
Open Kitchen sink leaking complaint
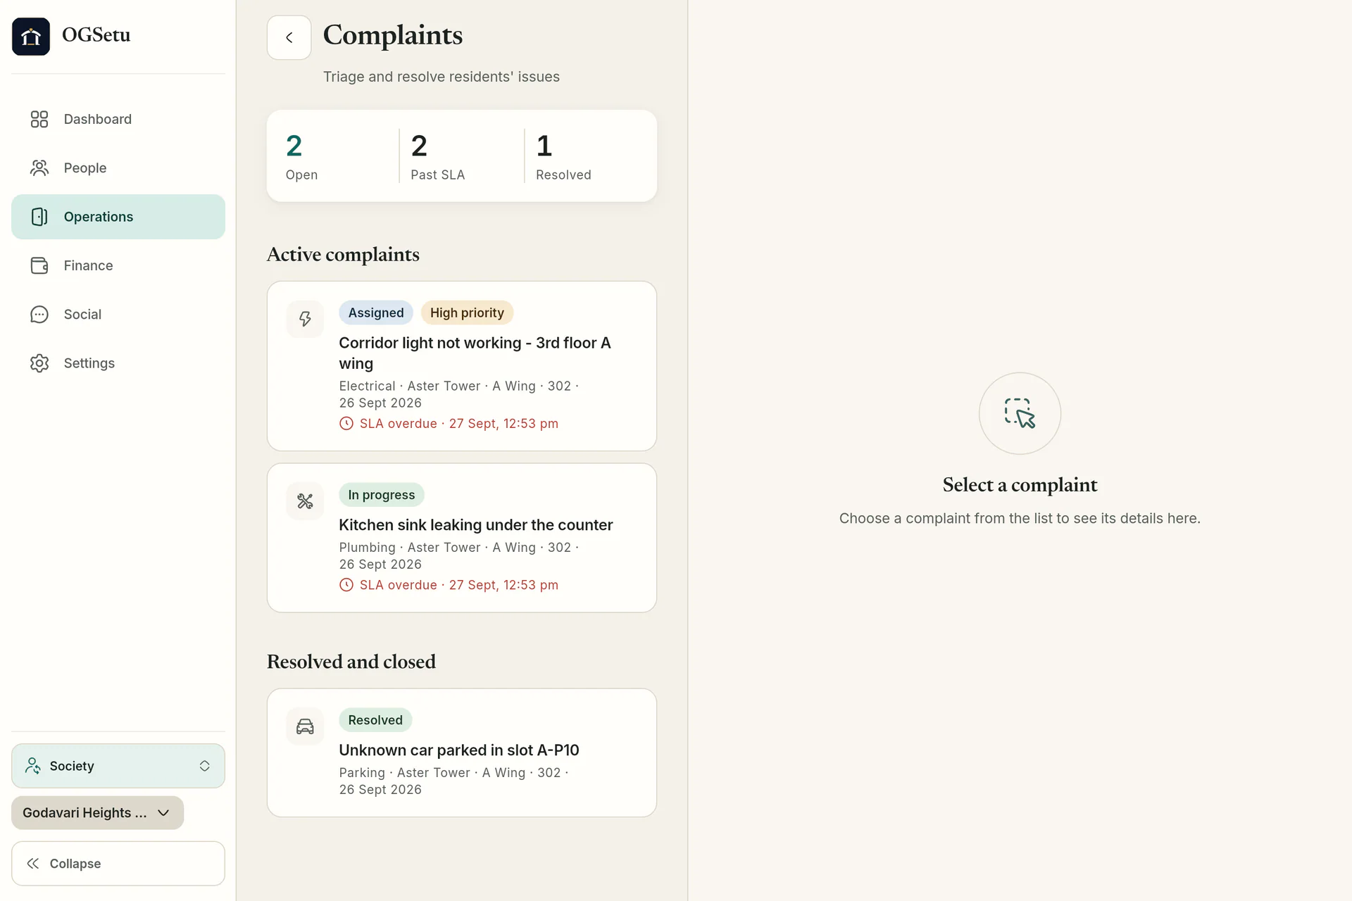pos(462,538)
